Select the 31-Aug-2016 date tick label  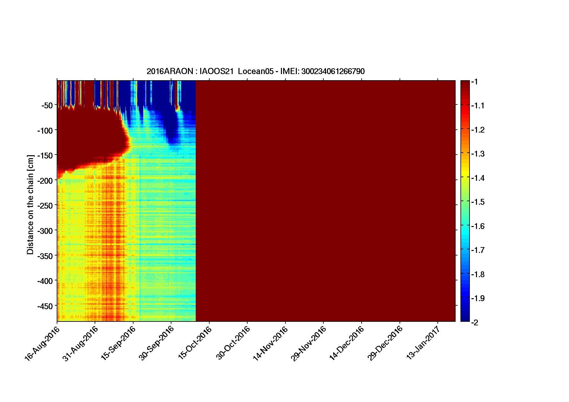(x=80, y=343)
